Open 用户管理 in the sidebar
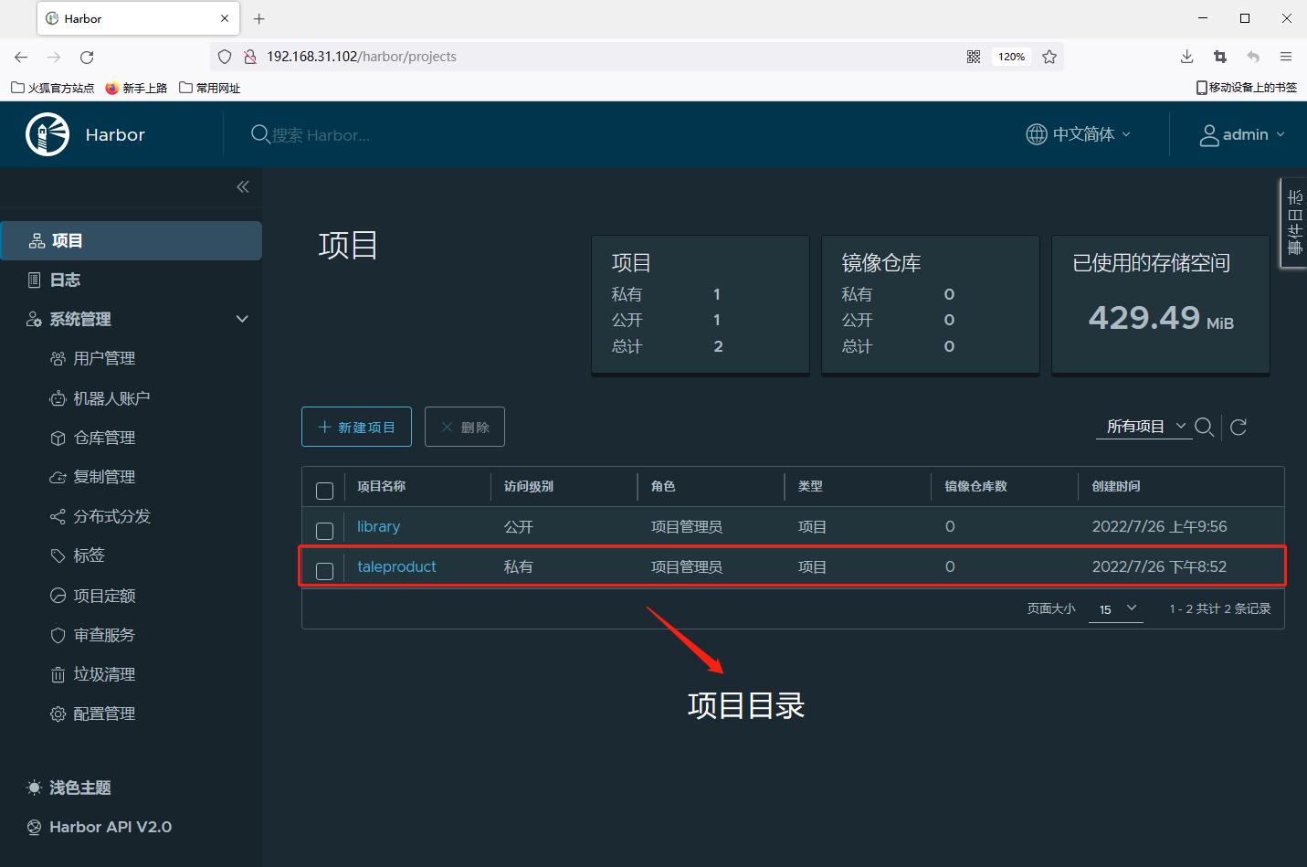This screenshot has height=867, width=1307. 104,358
